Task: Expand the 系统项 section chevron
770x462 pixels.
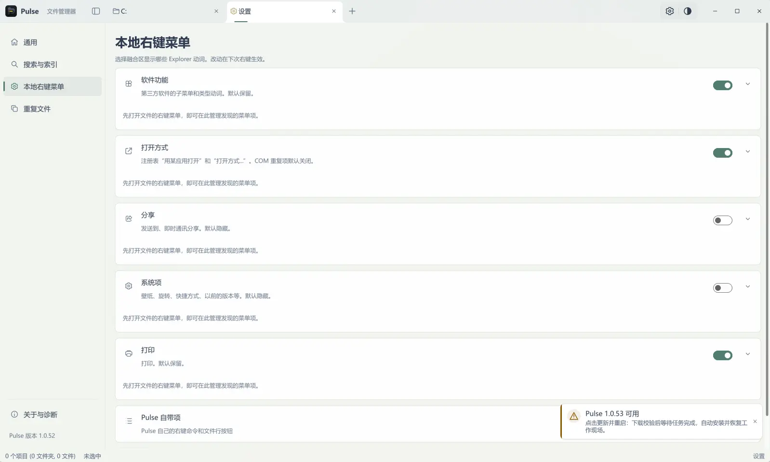Action: click(748, 286)
